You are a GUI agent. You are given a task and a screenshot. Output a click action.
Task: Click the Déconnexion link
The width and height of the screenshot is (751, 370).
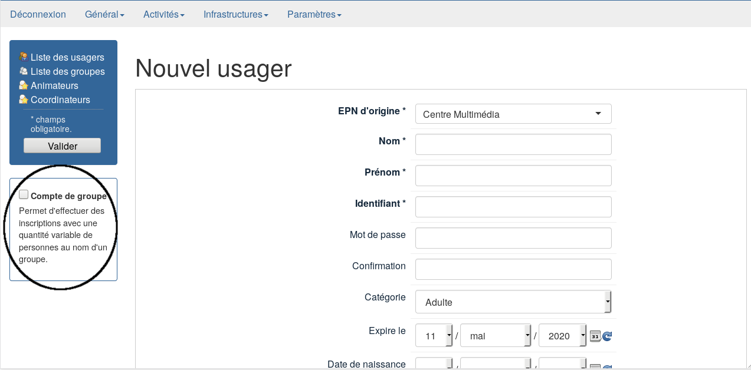[x=38, y=14]
